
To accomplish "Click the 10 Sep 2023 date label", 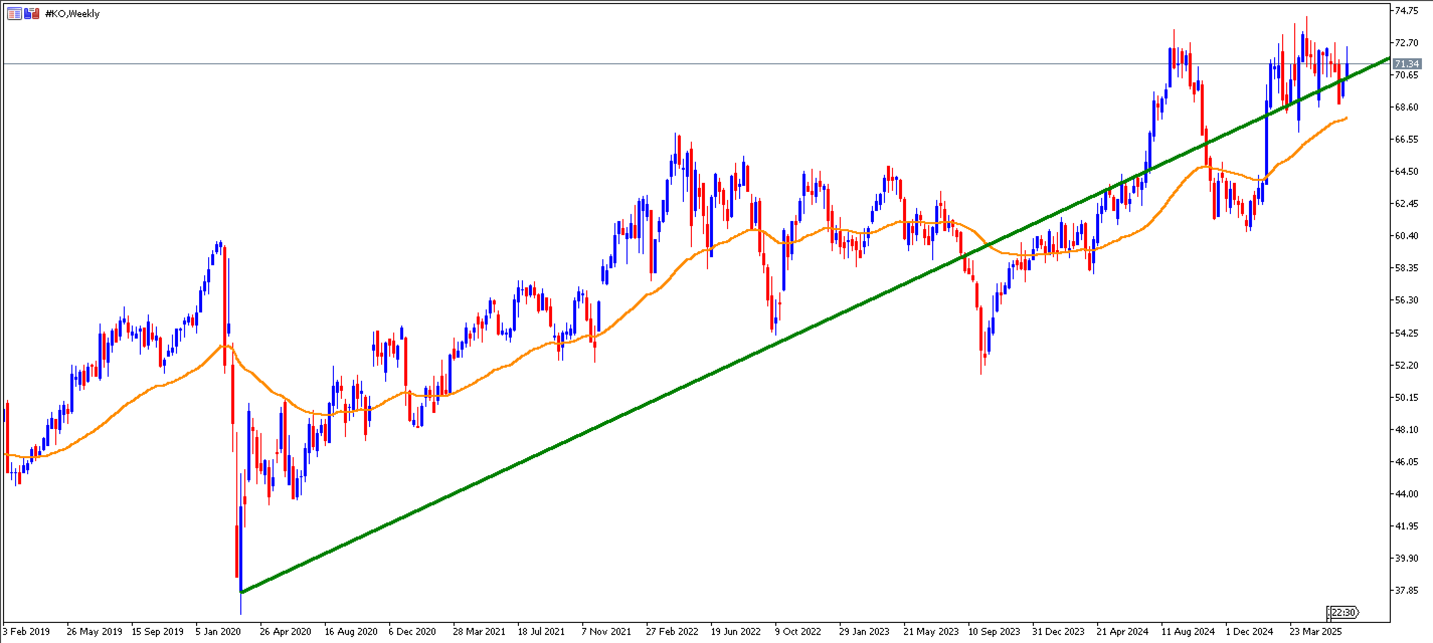I will coord(994,632).
